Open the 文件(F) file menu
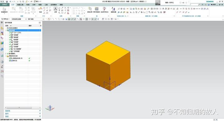The width and height of the screenshot is (224, 121). click(x=5, y=5)
